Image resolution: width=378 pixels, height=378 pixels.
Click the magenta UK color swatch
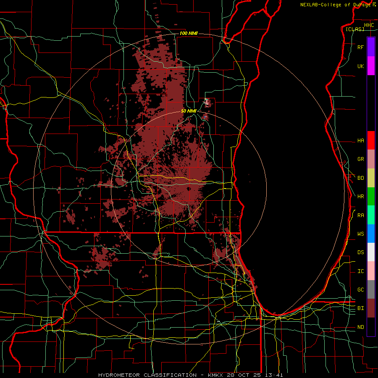pyautogui.click(x=371, y=66)
